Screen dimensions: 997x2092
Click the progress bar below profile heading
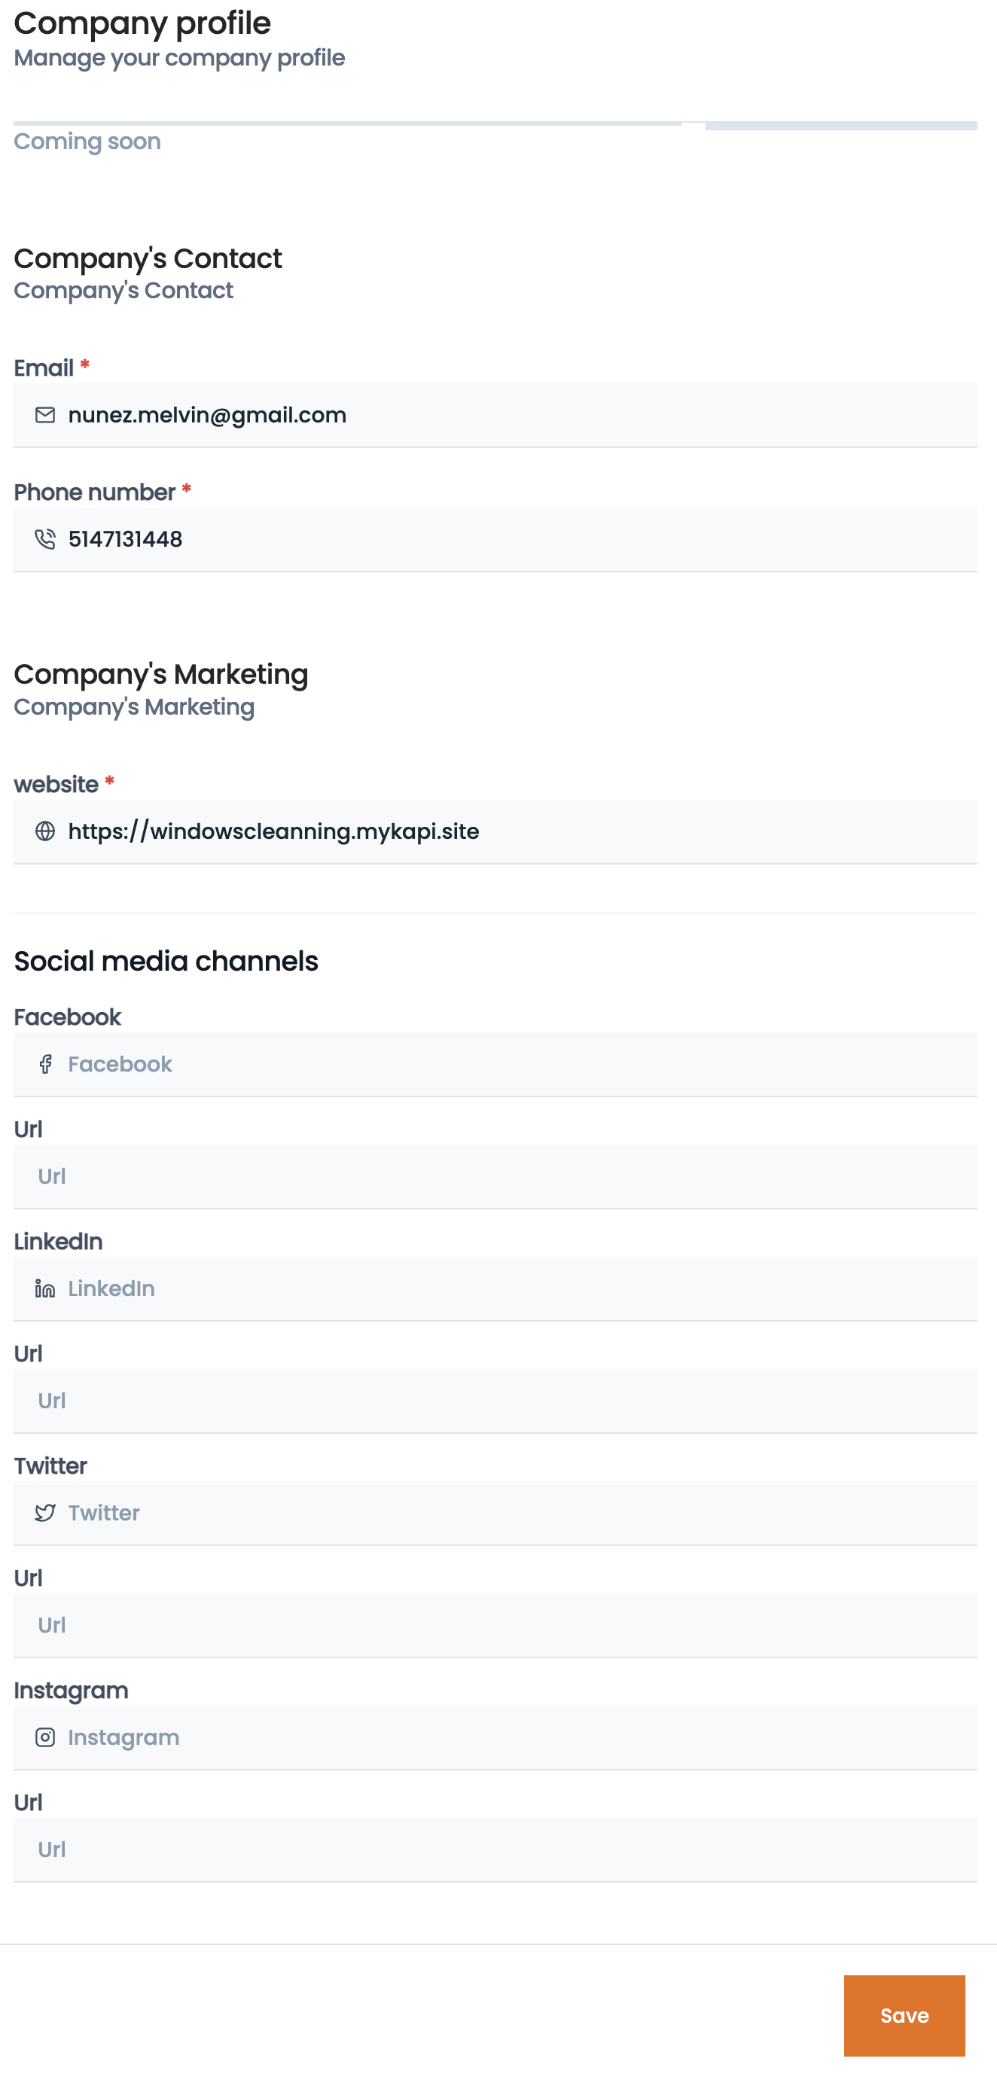495,125
